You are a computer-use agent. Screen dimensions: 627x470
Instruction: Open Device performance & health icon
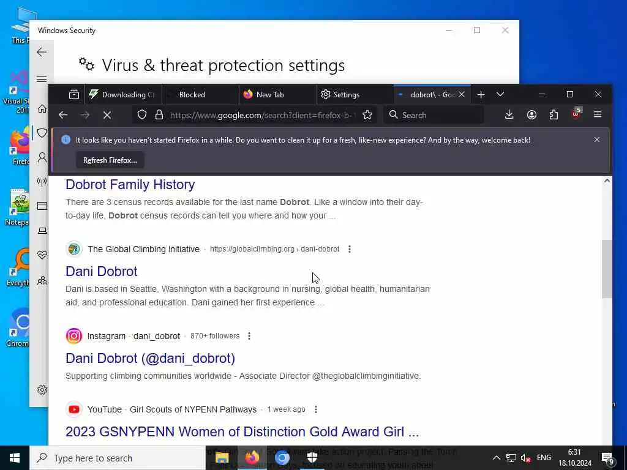coord(42,255)
